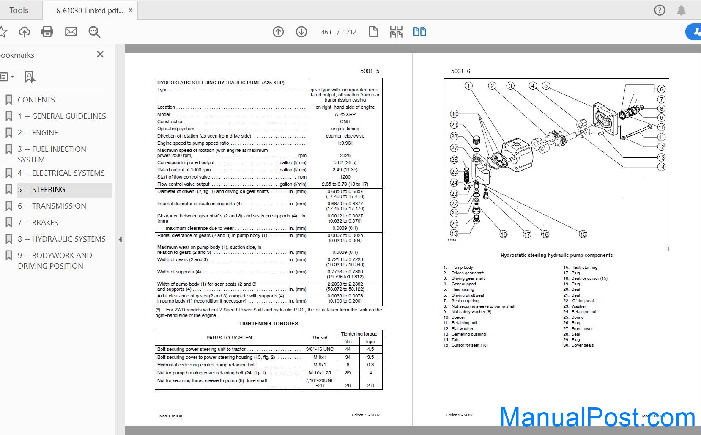Viewport: 701px width, 435px height.
Task: Click the find current bookmark icon
Action: pyautogui.click(x=30, y=77)
